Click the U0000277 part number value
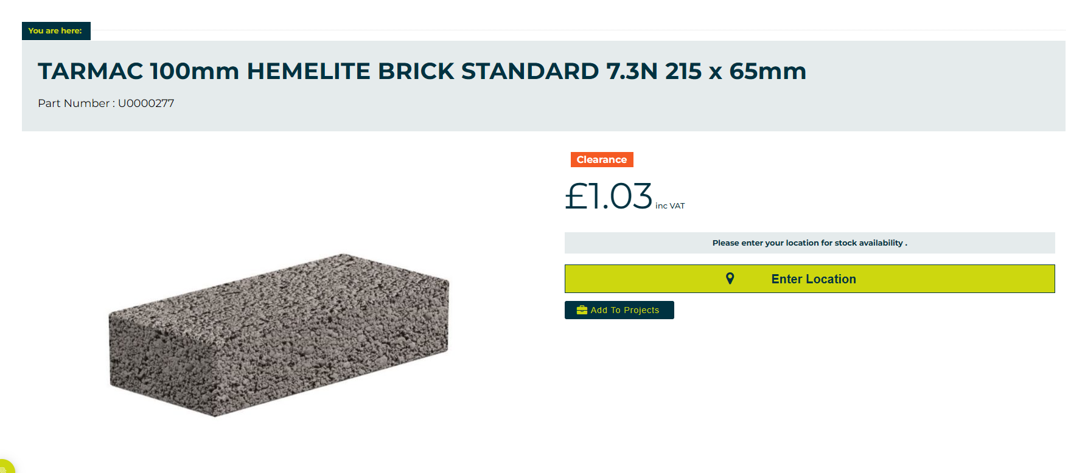The image size is (1071, 473). click(x=146, y=103)
